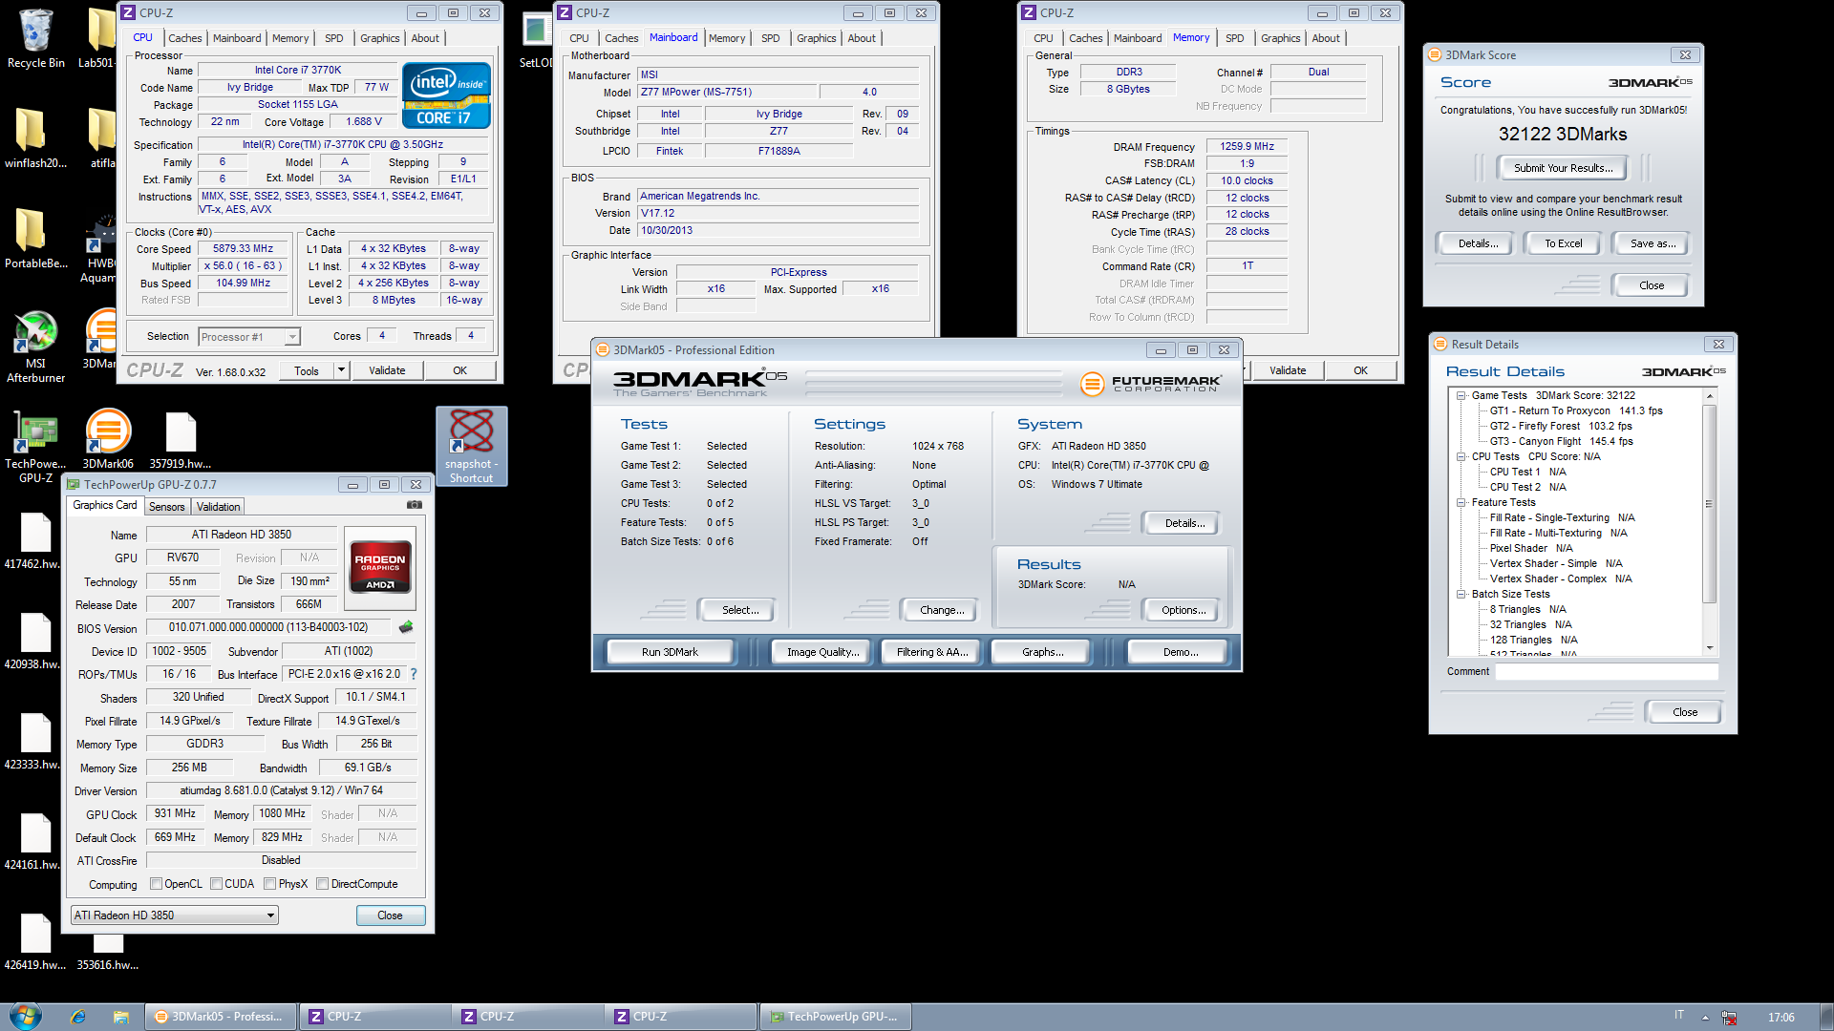Viewport: 1834px width, 1031px height.
Task: Enable the PhysX checkbox in GPU-Z
Action: (x=270, y=884)
